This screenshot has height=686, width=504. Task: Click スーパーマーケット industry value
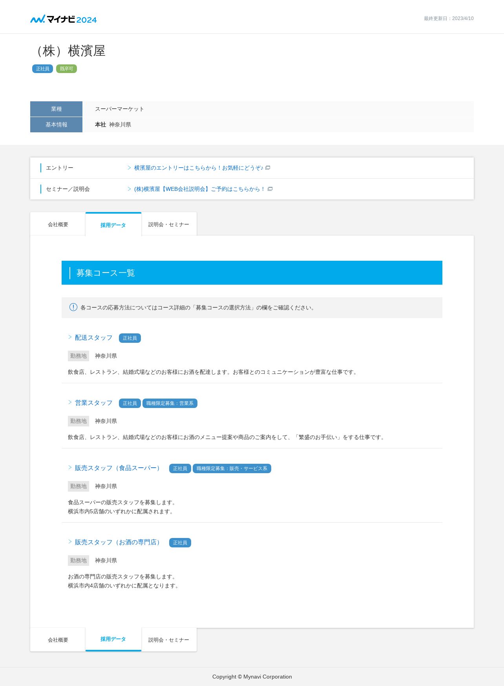tap(119, 109)
